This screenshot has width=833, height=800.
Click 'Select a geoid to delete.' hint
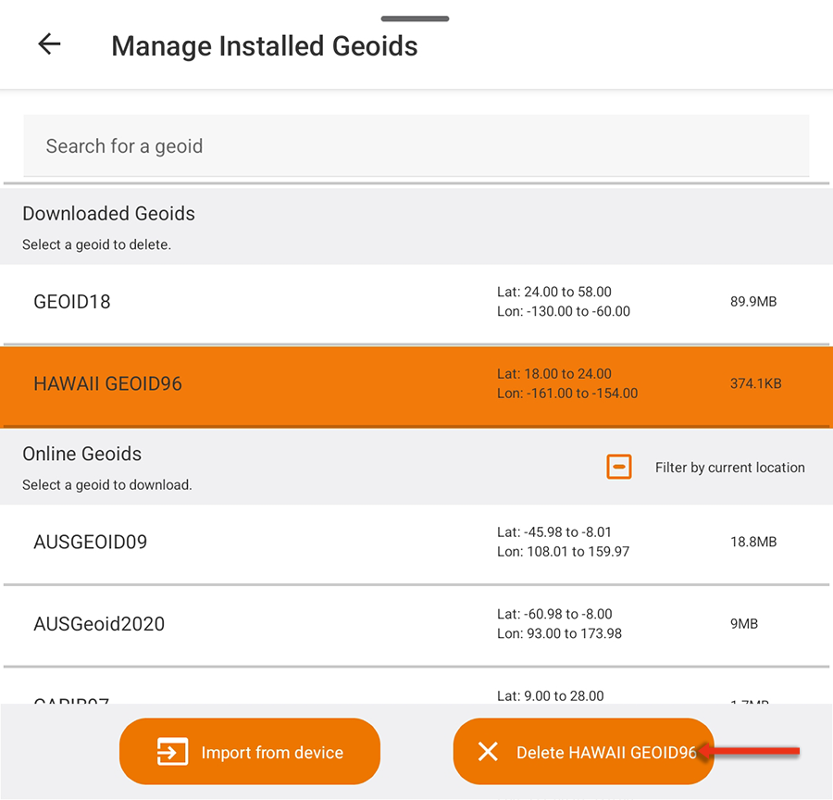pyautogui.click(x=96, y=244)
